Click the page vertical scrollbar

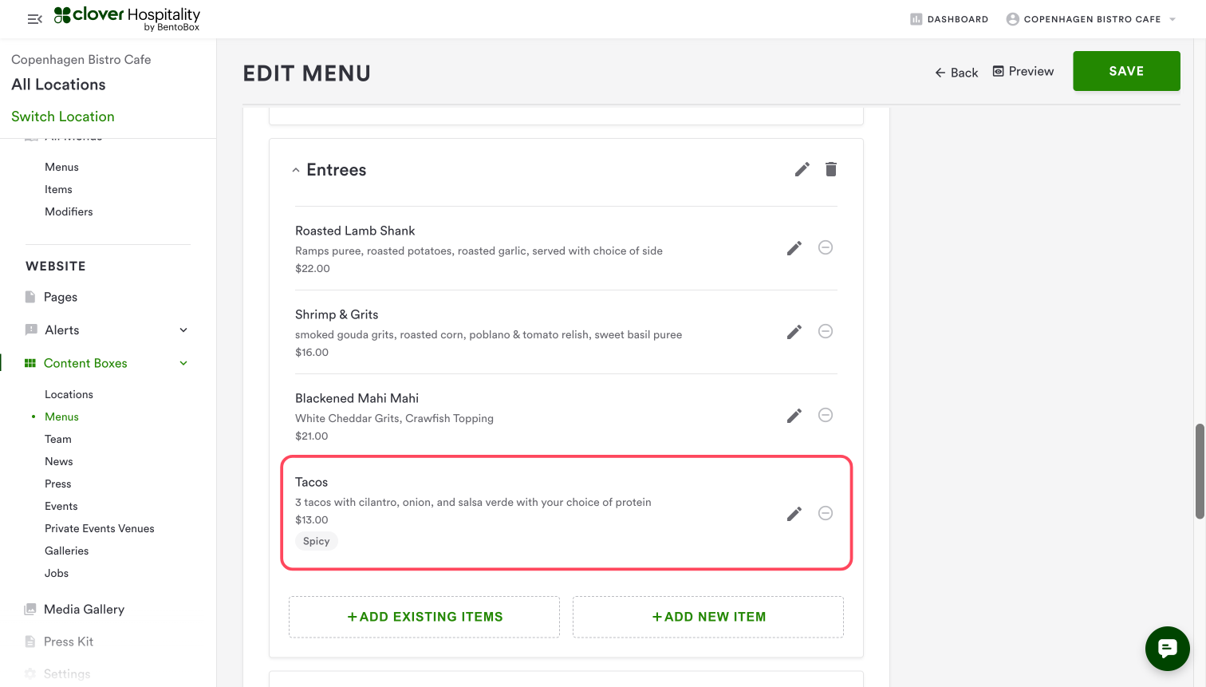(1199, 471)
